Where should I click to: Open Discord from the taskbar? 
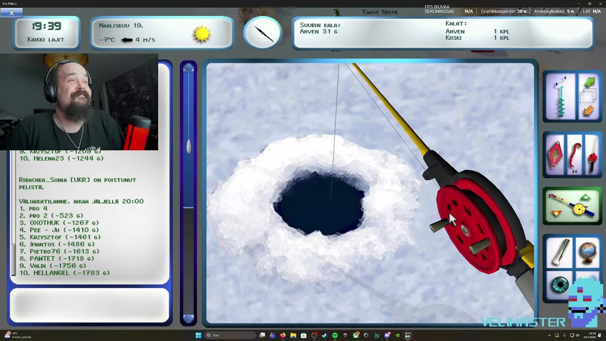[387, 335]
